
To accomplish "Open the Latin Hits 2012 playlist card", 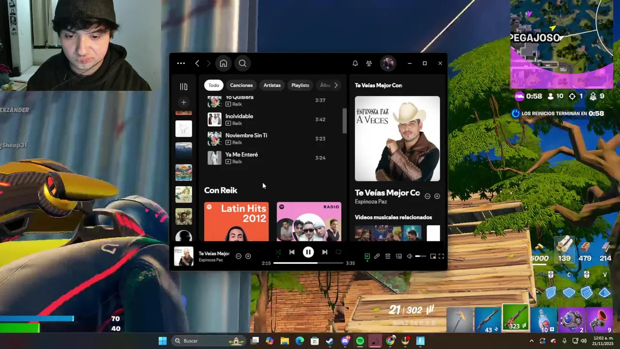I will [x=236, y=222].
